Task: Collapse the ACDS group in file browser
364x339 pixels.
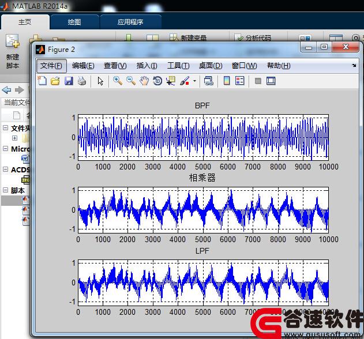Action: pos(6,169)
